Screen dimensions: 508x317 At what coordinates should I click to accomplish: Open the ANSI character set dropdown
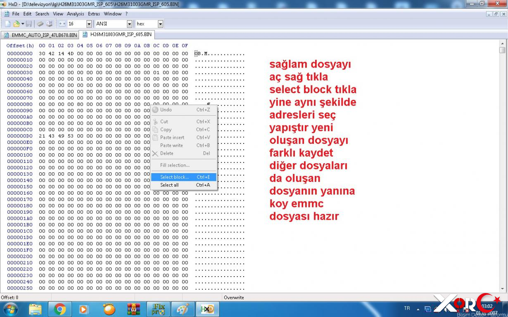coord(129,24)
